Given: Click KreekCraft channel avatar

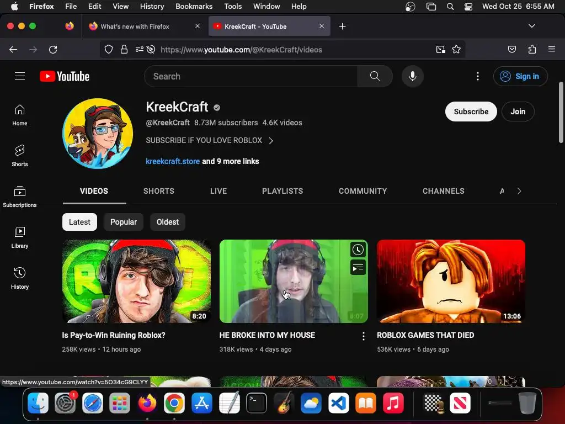Looking at the screenshot, I should (98, 134).
